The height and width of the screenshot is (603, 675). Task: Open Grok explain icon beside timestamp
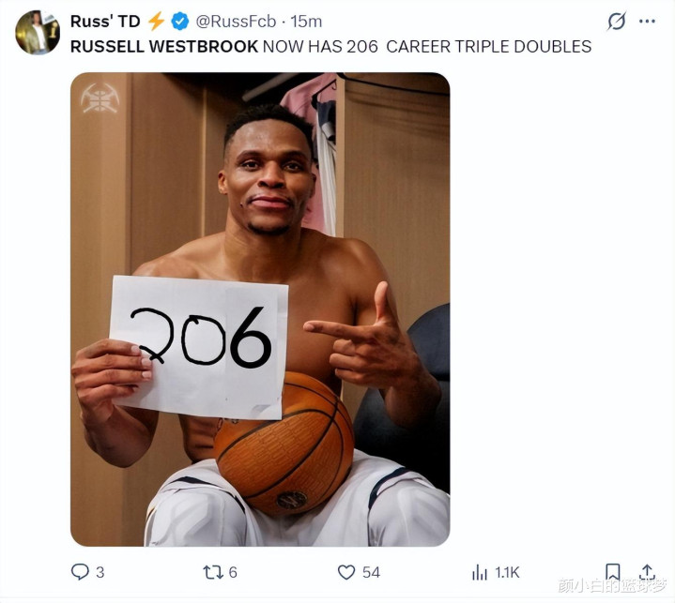tap(616, 21)
